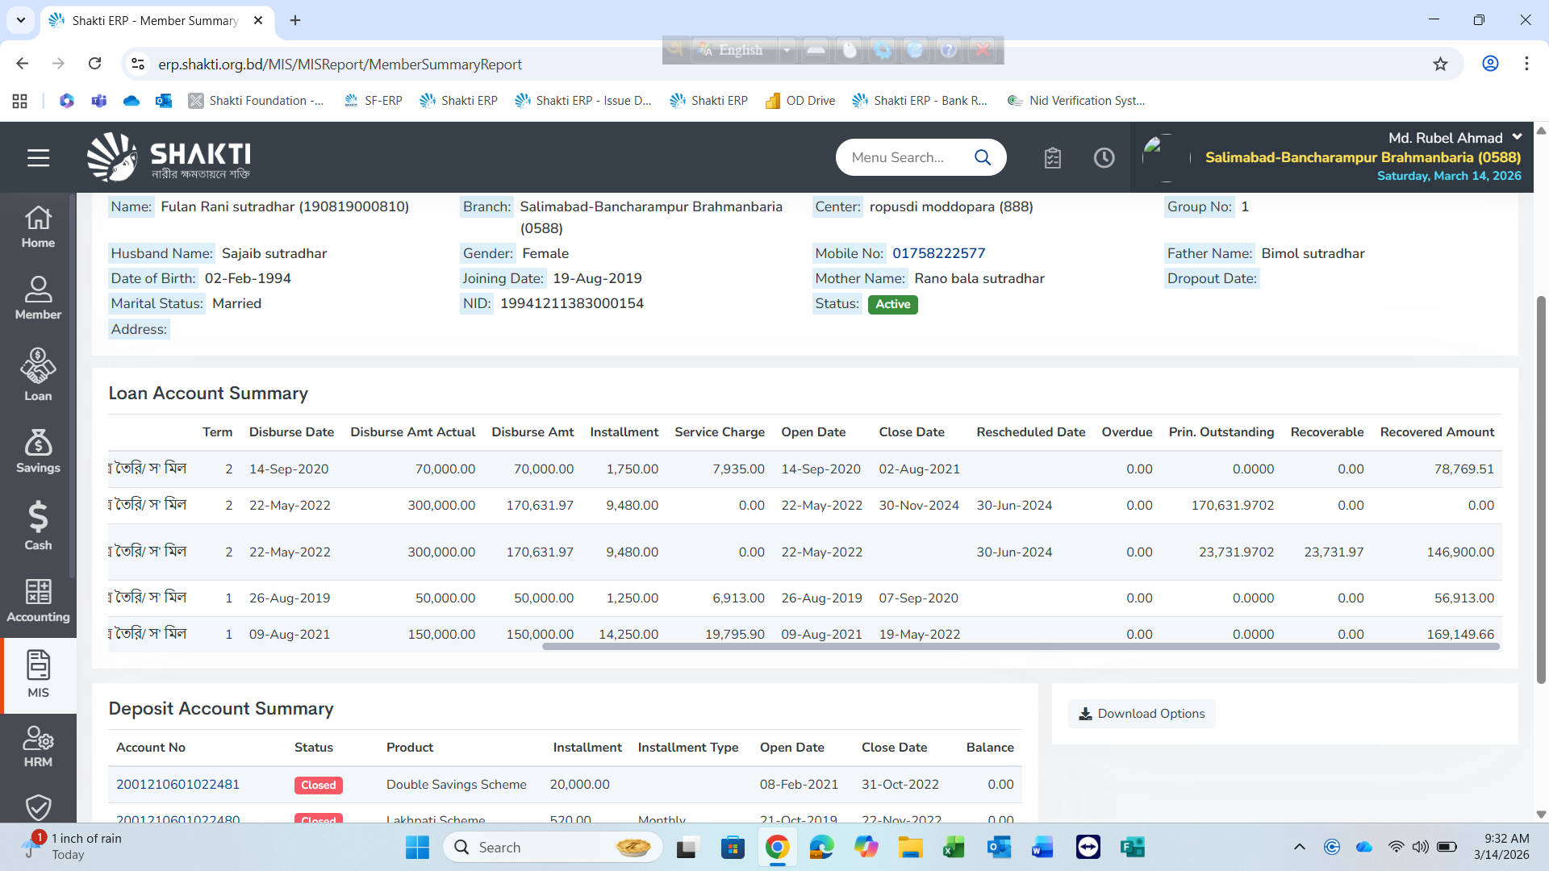Click the loan table horizontal scrollbar

click(1020, 647)
